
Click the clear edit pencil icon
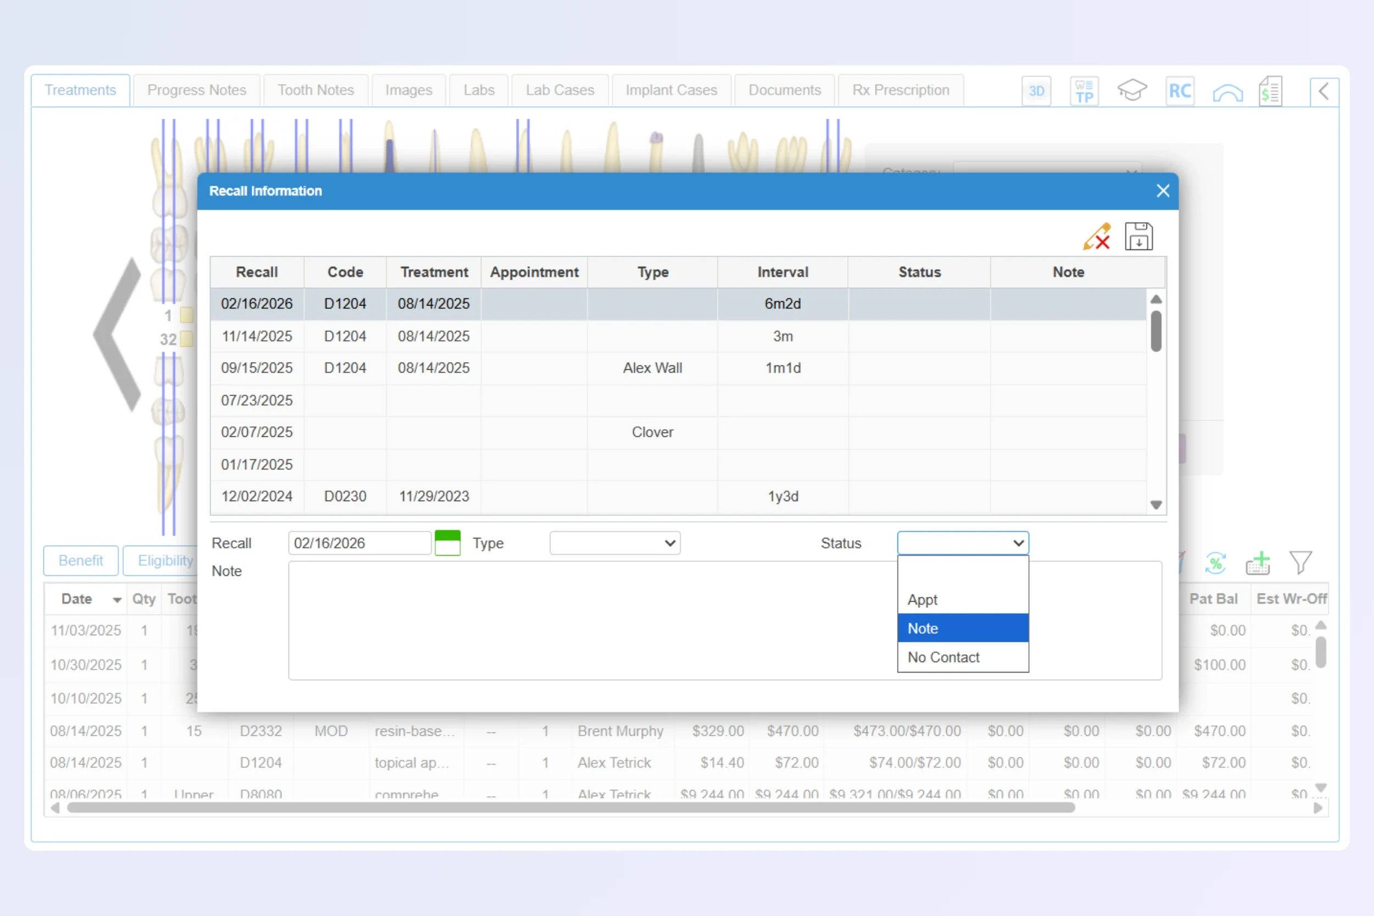coord(1096,237)
